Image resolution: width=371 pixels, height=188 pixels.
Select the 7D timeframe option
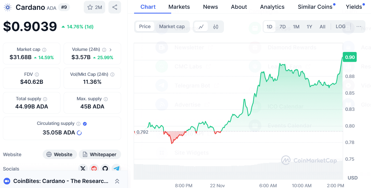pyautogui.click(x=282, y=27)
